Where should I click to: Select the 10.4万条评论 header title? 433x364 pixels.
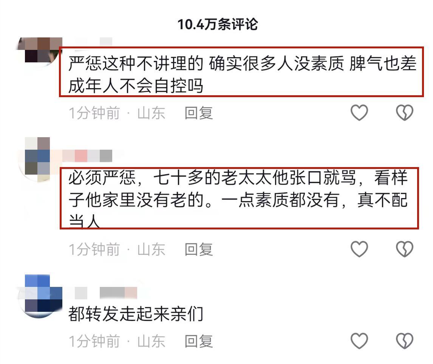[218, 24]
